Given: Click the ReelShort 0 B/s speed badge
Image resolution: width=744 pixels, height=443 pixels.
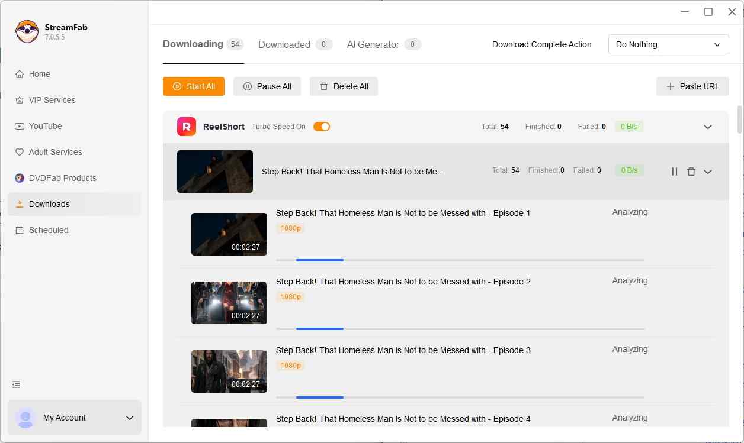Looking at the screenshot, I should pos(629,127).
